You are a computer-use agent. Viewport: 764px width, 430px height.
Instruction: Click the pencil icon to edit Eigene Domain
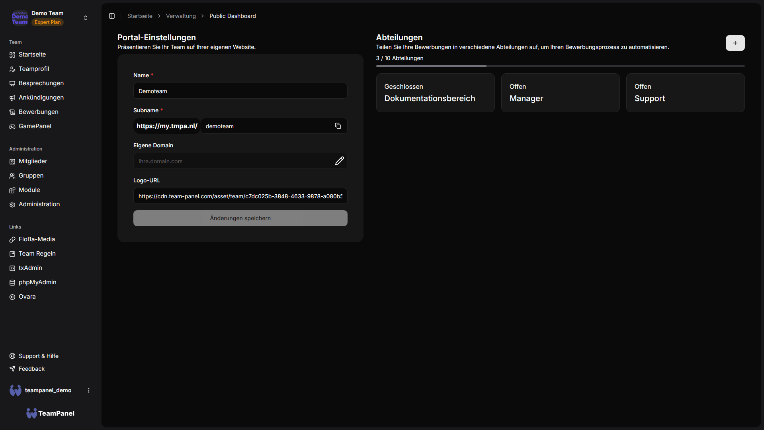click(339, 161)
